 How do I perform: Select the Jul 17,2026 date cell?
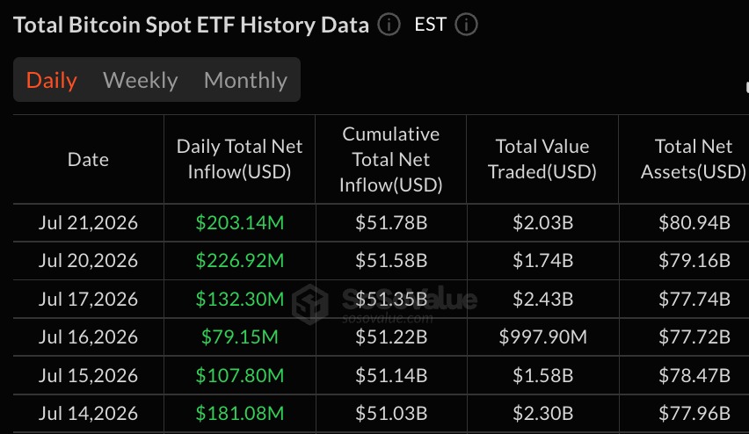click(88, 299)
